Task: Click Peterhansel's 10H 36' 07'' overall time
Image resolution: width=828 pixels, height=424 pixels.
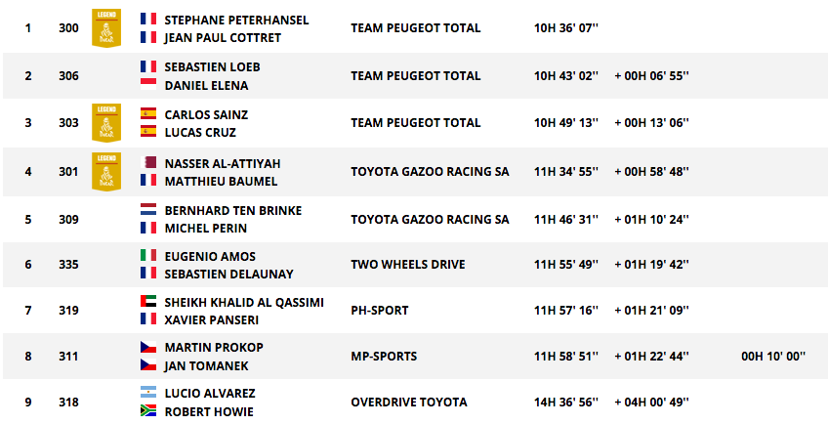Action: coord(566,28)
